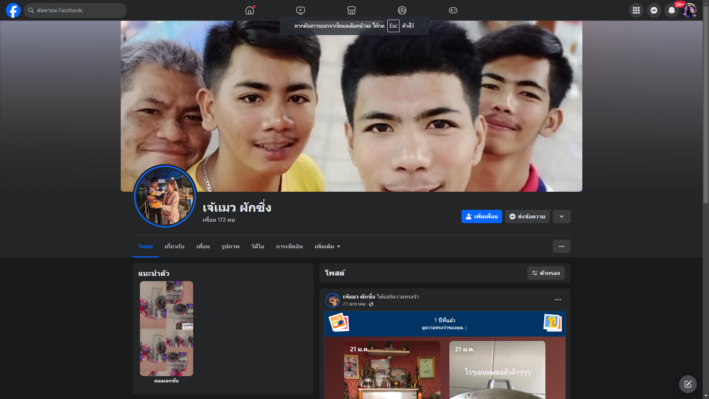The height and width of the screenshot is (399, 709).
Task: Open the Marketplace icon
Action: point(352,10)
